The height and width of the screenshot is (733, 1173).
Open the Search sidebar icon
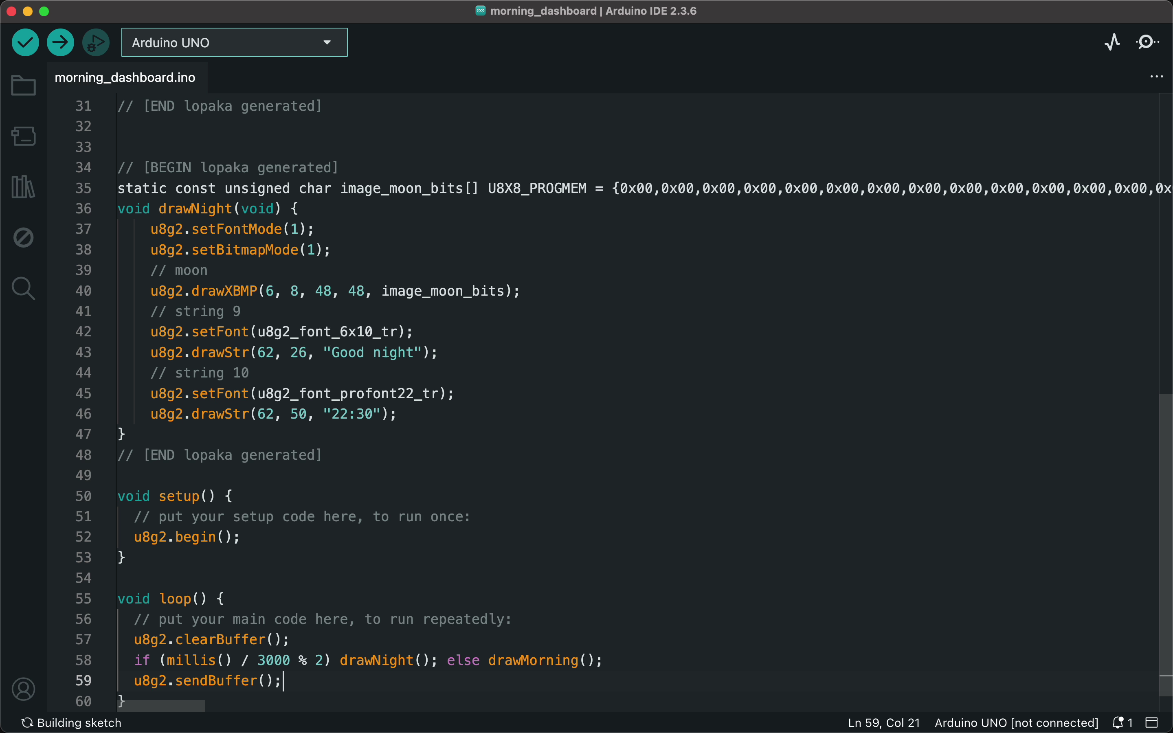[x=23, y=288]
